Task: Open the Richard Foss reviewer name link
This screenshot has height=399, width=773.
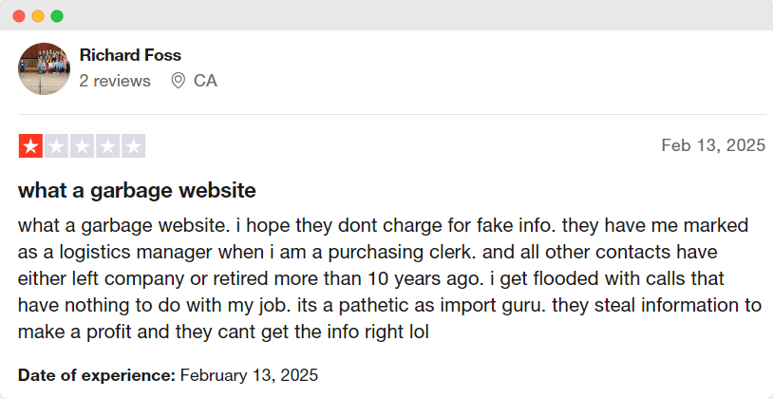Action: [130, 55]
